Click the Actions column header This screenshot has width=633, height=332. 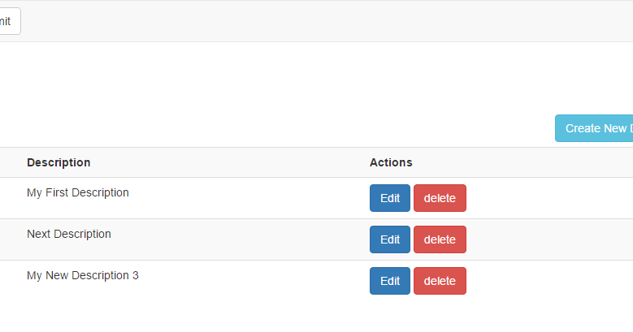[391, 162]
